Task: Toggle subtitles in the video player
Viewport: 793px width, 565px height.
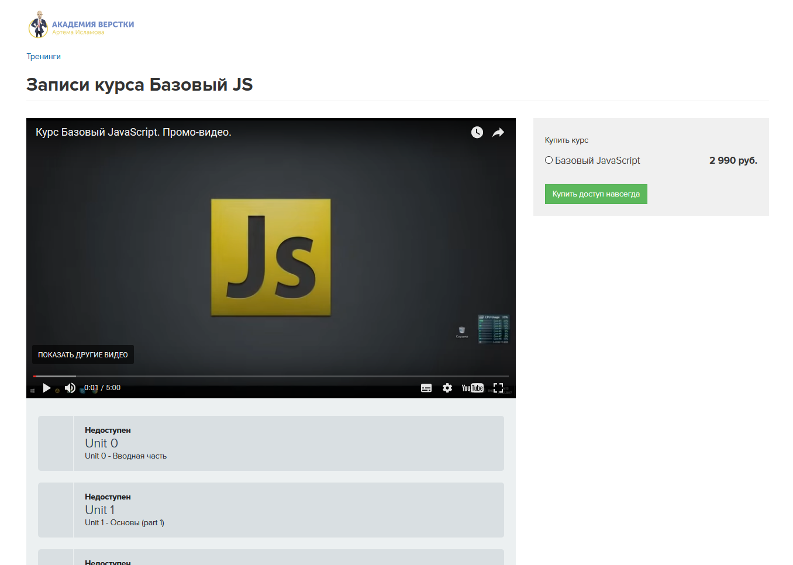Action: [x=426, y=388]
